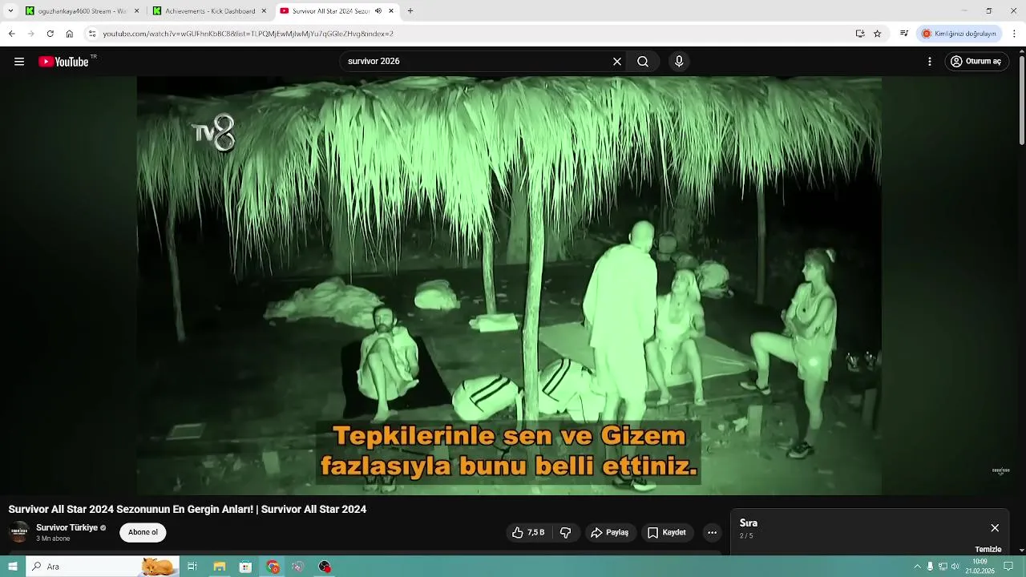Go back in browser history

pyautogui.click(x=11, y=34)
